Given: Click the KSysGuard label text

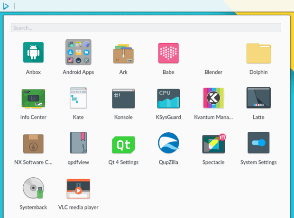Looking at the screenshot, I should pyautogui.click(x=168, y=118).
